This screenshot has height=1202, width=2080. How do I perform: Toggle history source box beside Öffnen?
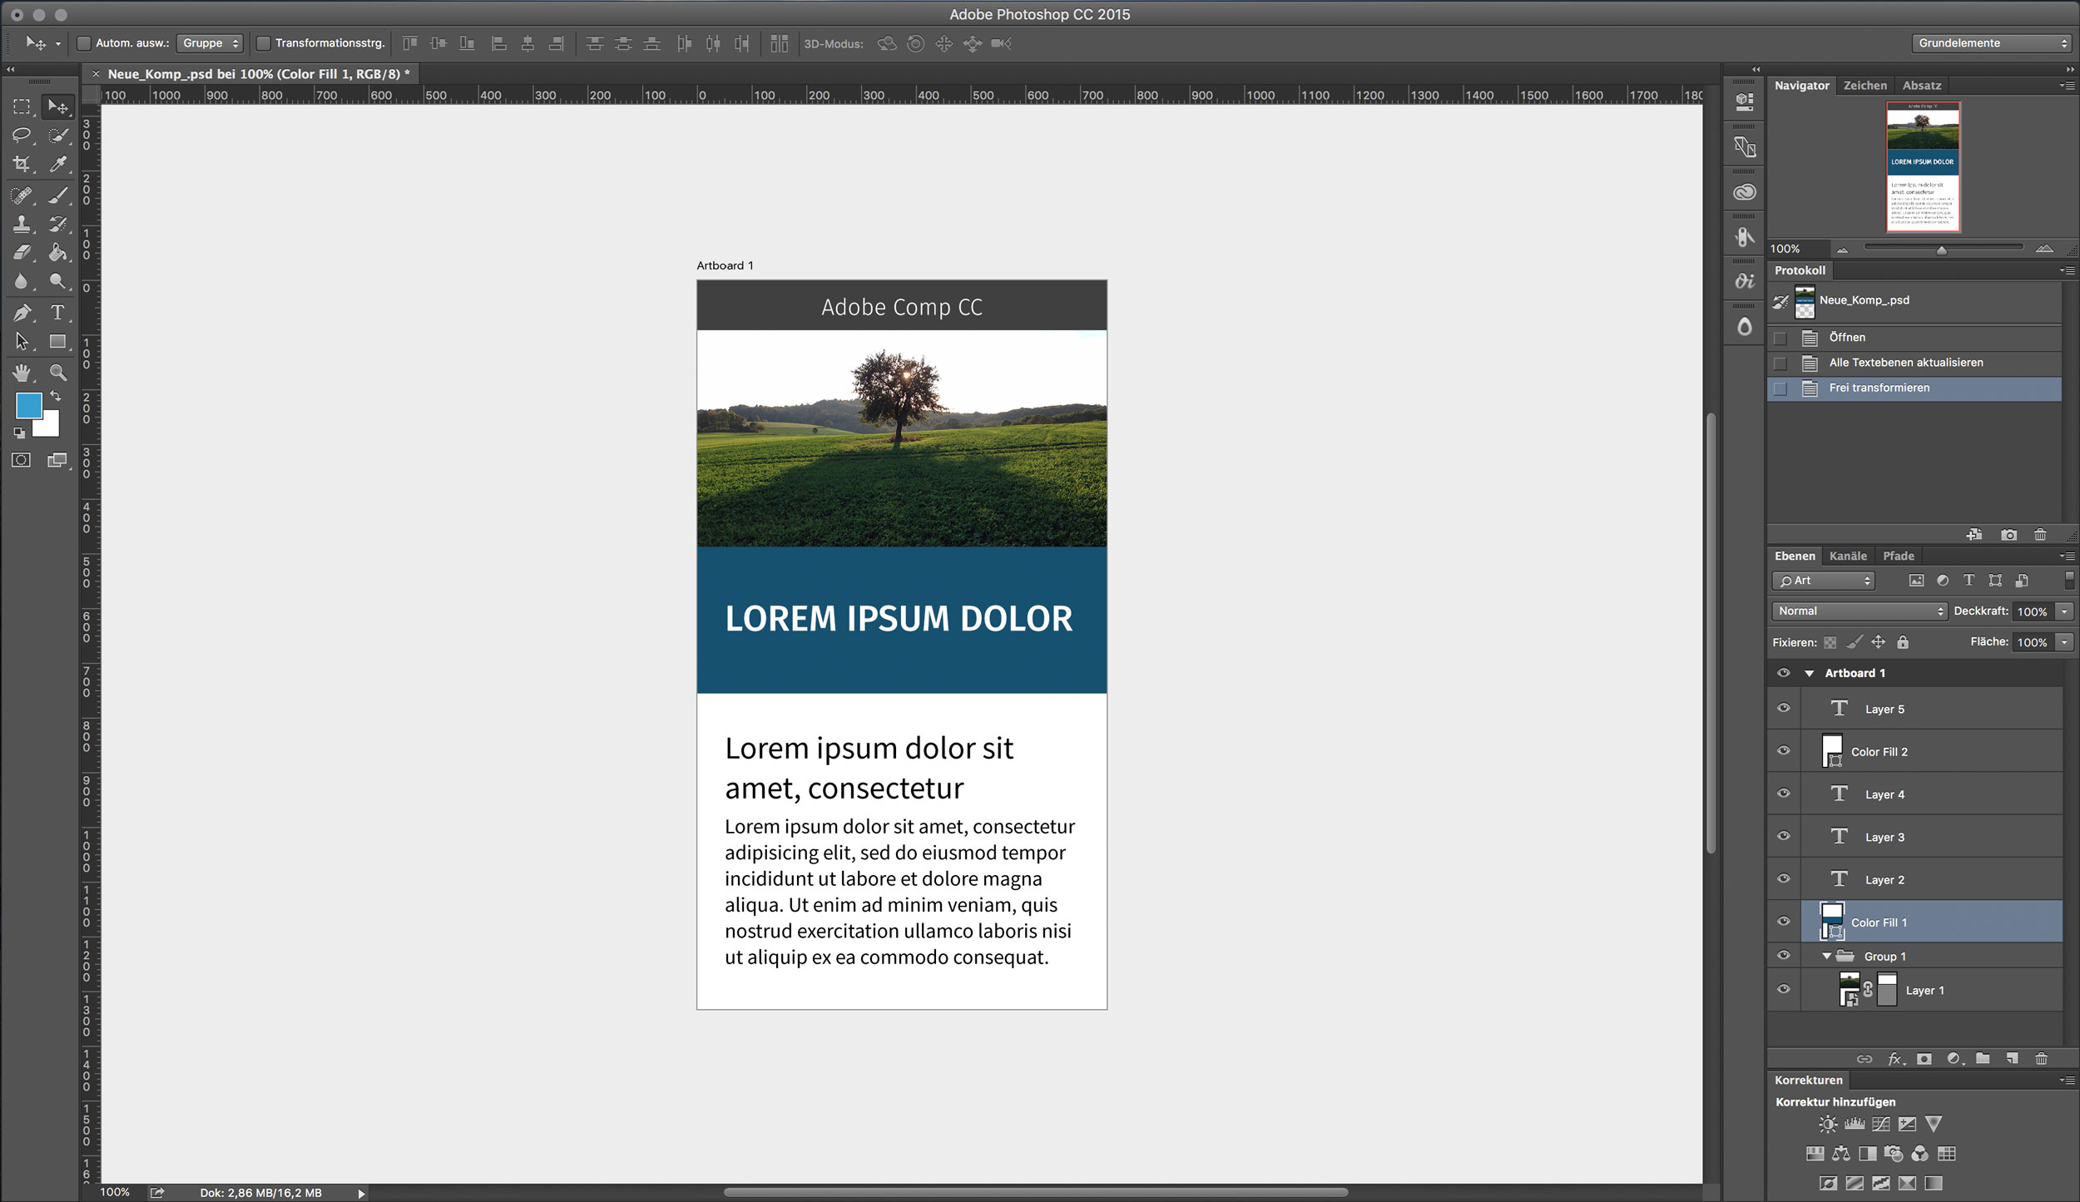1780,338
